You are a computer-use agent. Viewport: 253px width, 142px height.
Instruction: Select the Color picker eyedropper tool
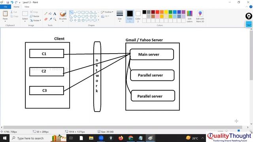pos(50,19)
